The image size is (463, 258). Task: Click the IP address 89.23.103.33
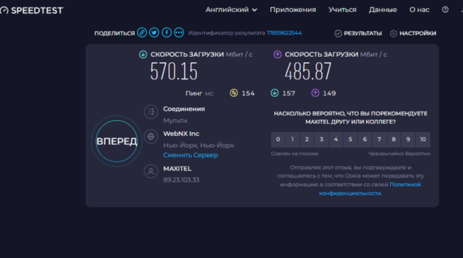tap(181, 180)
